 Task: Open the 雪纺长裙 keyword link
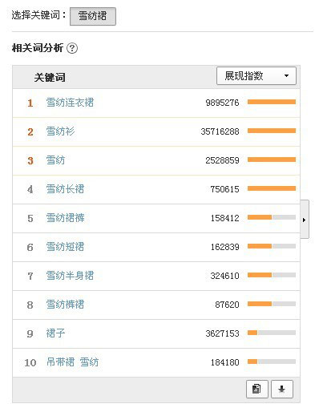65,189
